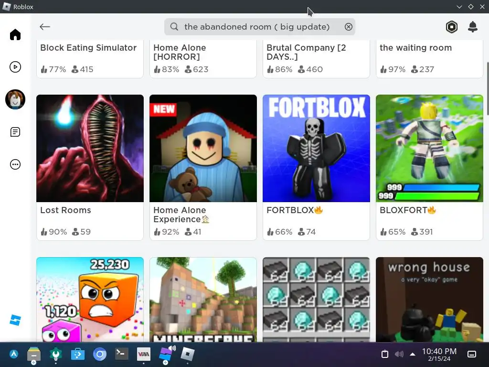
Task: Open the Minescape blocky terrain thumbnail
Action: coord(203,300)
